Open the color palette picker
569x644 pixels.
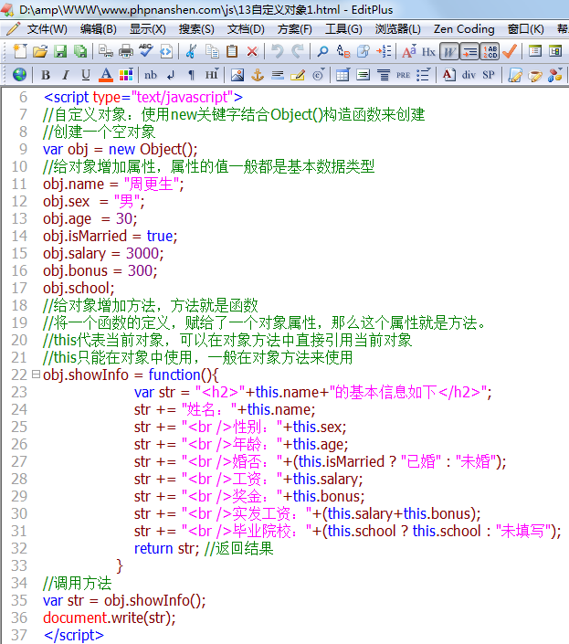pyautogui.click(x=126, y=75)
